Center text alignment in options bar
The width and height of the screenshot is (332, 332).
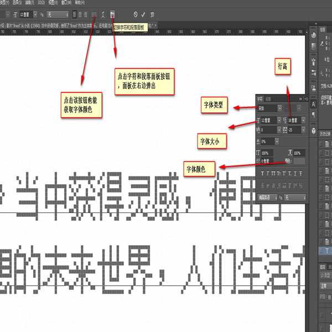pyautogui.click(x=80, y=14)
